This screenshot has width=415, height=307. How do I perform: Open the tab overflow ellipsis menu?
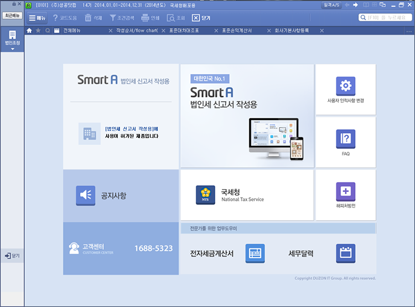tap(409, 31)
